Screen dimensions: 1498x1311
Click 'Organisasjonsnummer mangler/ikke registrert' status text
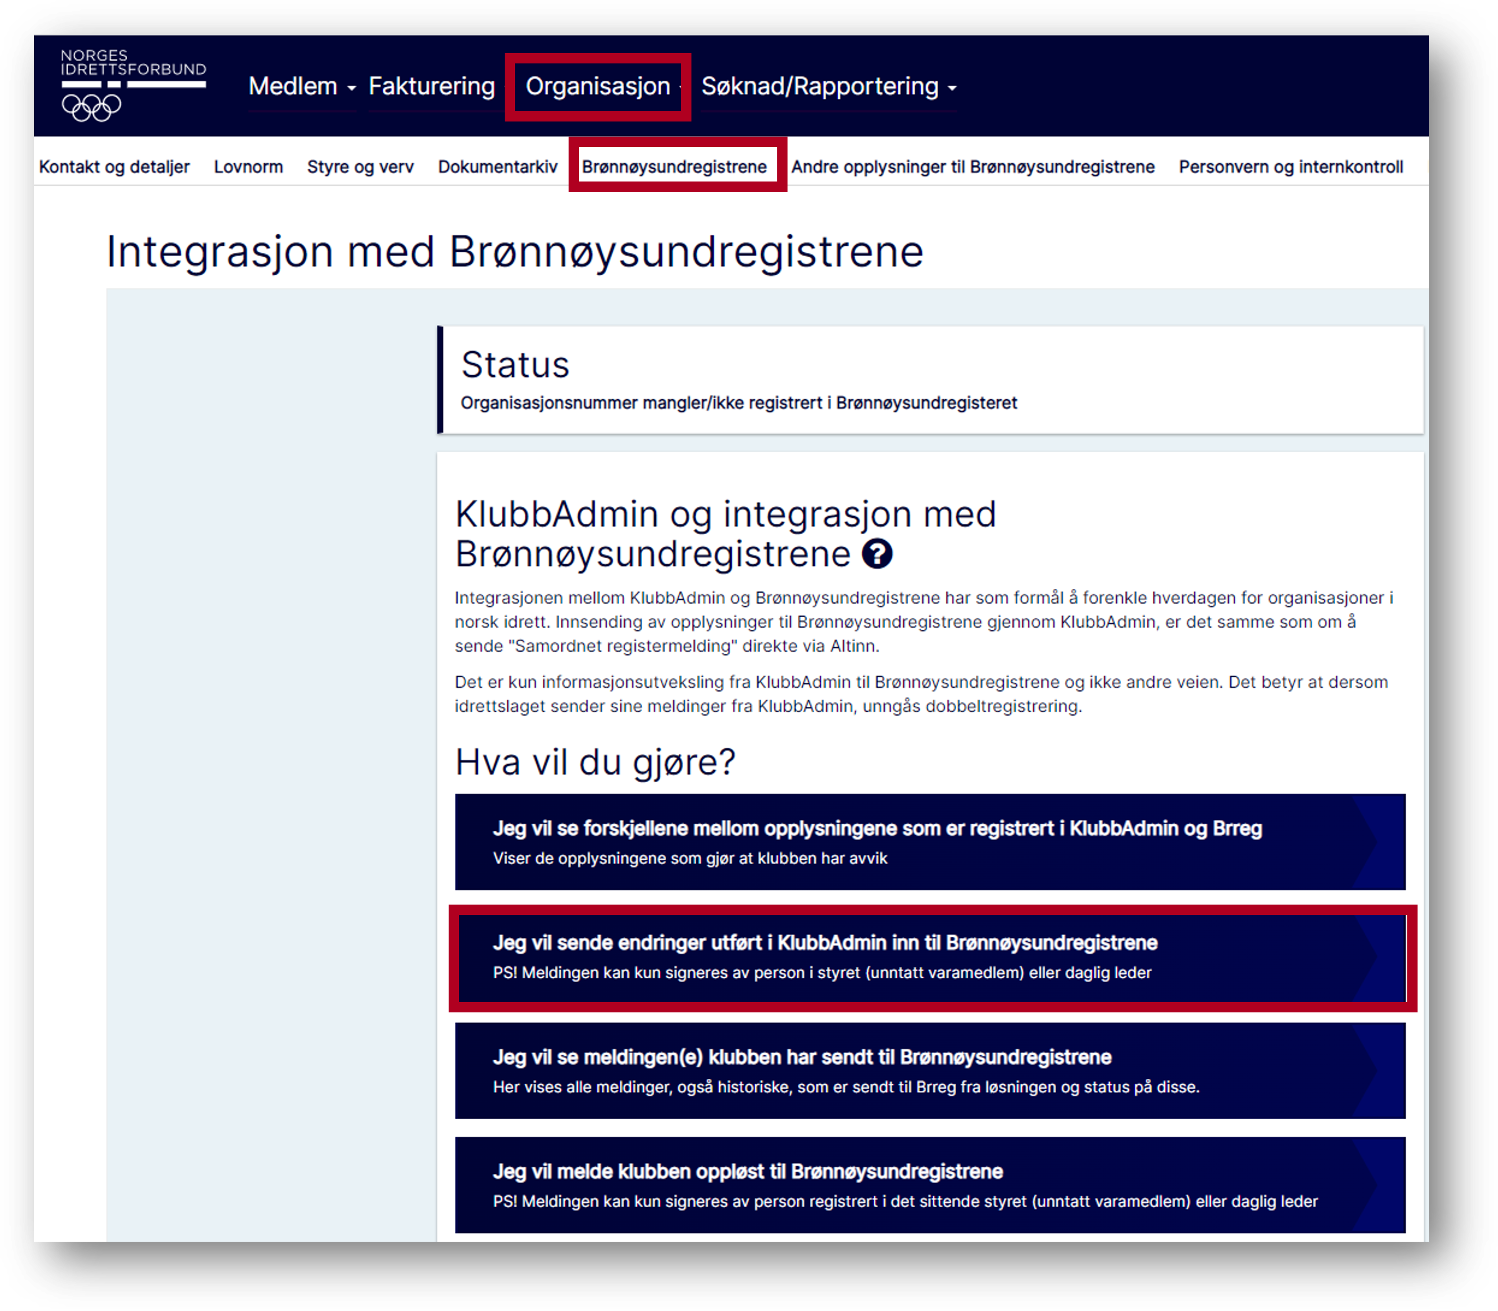click(738, 403)
